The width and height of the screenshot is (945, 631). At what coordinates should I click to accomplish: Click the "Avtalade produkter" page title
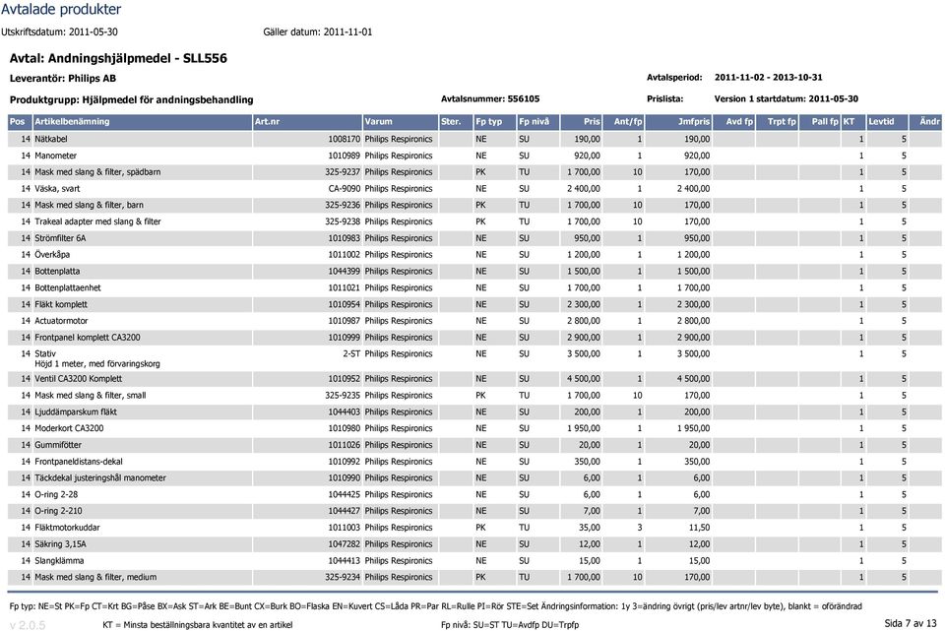tap(61, 10)
